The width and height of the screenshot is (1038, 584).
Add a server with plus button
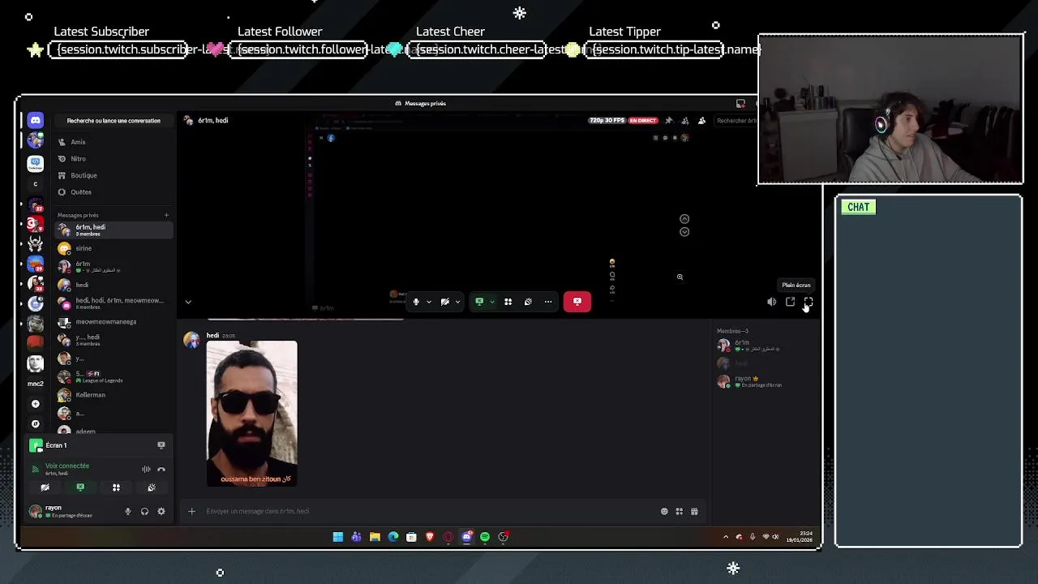35,403
